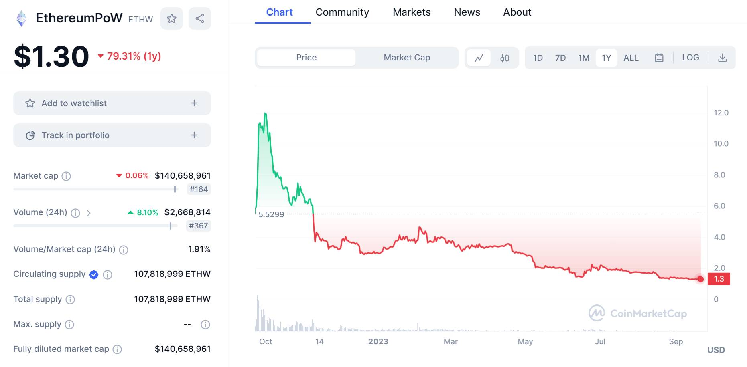Click info icon next to Volume (24h)

click(x=75, y=213)
